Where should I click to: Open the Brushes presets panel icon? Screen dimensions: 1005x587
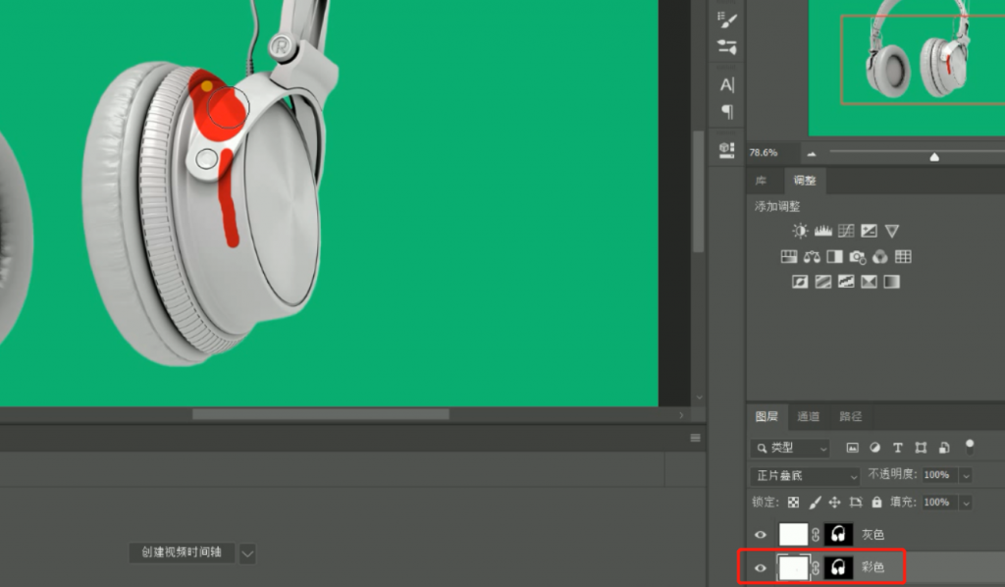[727, 47]
